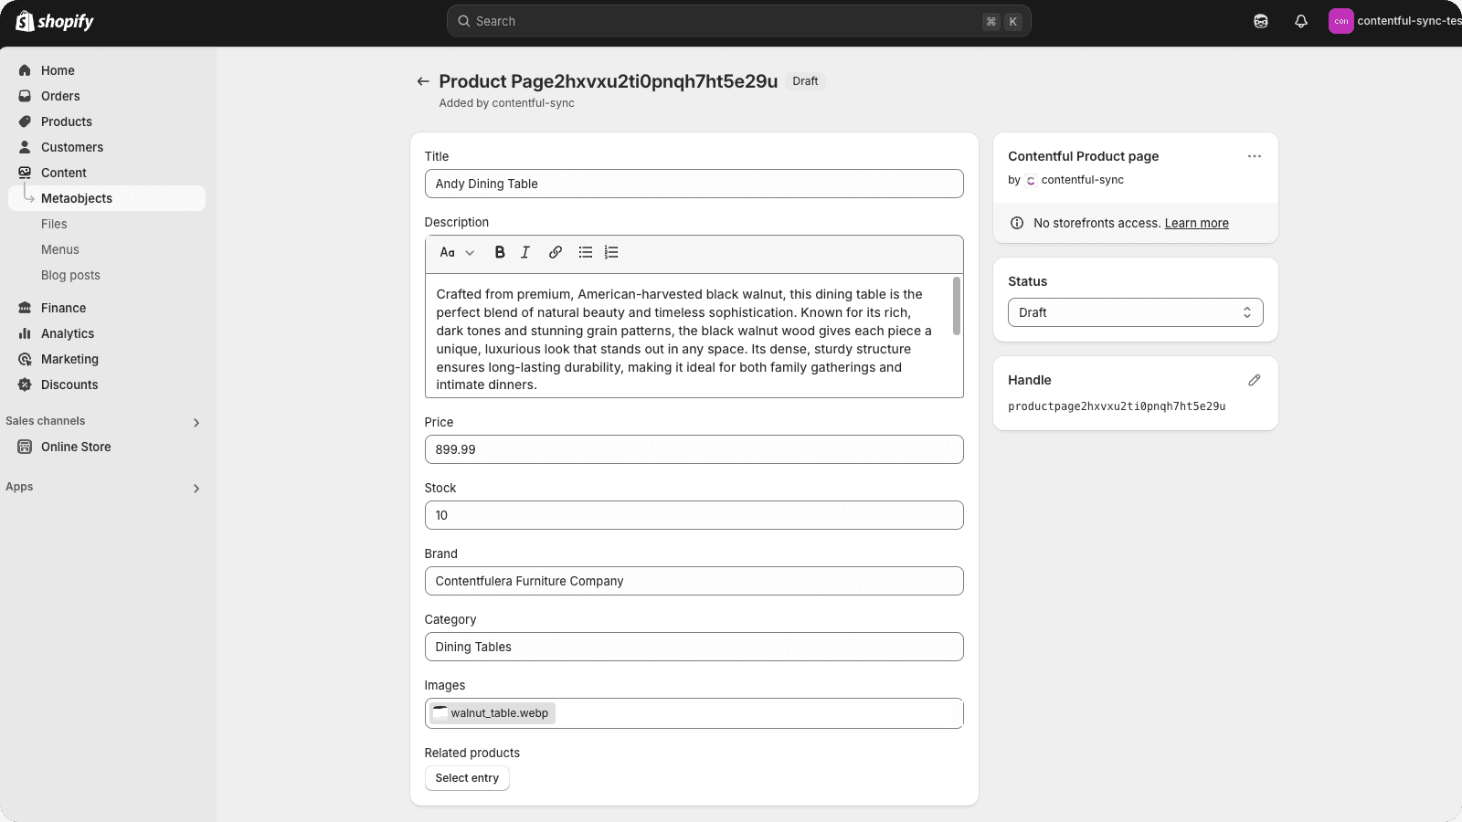Viewport: 1462px width, 822px height.
Task: Insert a link in the description editor
Action: (x=555, y=252)
